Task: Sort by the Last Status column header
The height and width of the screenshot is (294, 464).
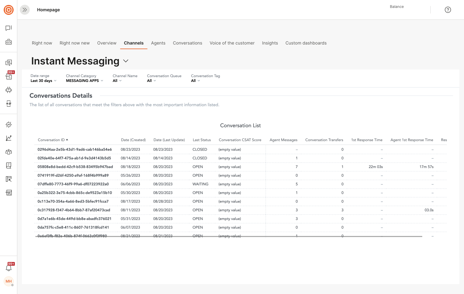Action: click(x=202, y=140)
